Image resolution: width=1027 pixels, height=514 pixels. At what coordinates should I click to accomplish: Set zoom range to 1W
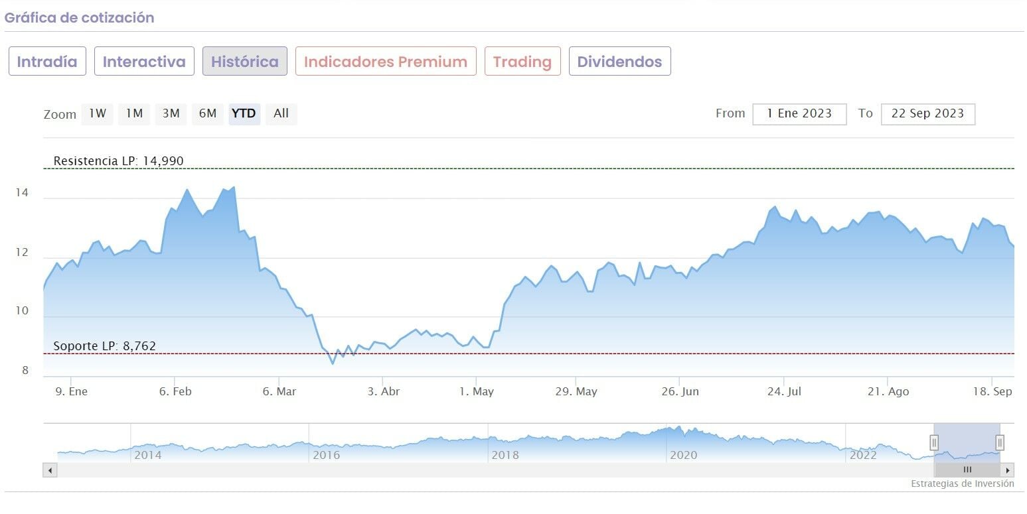point(98,113)
